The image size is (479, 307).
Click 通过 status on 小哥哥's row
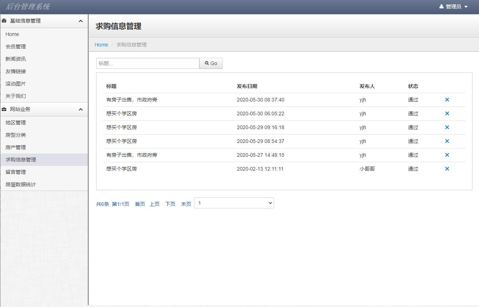[x=413, y=168]
